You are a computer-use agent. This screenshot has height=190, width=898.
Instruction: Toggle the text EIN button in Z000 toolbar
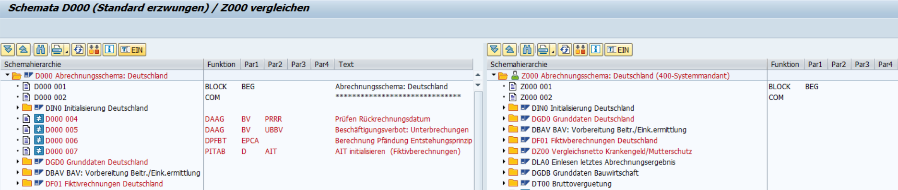tap(618, 49)
